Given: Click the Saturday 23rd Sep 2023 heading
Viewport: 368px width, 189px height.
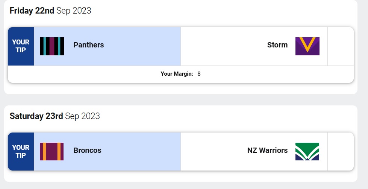Looking at the screenshot, I should coord(55,116).
